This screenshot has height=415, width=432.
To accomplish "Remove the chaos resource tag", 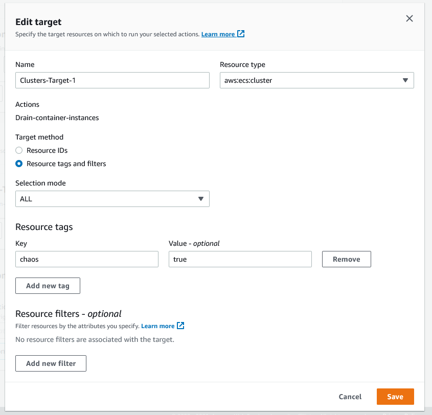I will [346, 259].
